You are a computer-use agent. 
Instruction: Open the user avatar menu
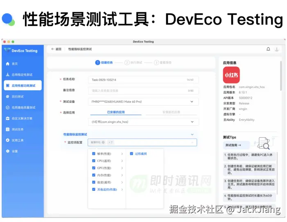point(277,49)
